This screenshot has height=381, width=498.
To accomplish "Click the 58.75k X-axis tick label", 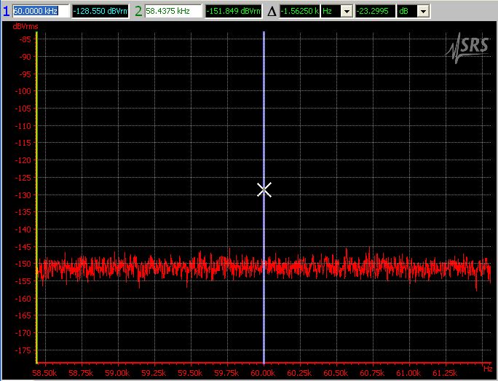I will coord(81,373).
